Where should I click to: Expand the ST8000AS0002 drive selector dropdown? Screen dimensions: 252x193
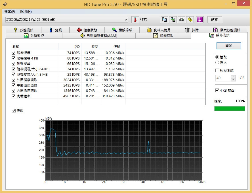pyautogui.click(x=126, y=20)
